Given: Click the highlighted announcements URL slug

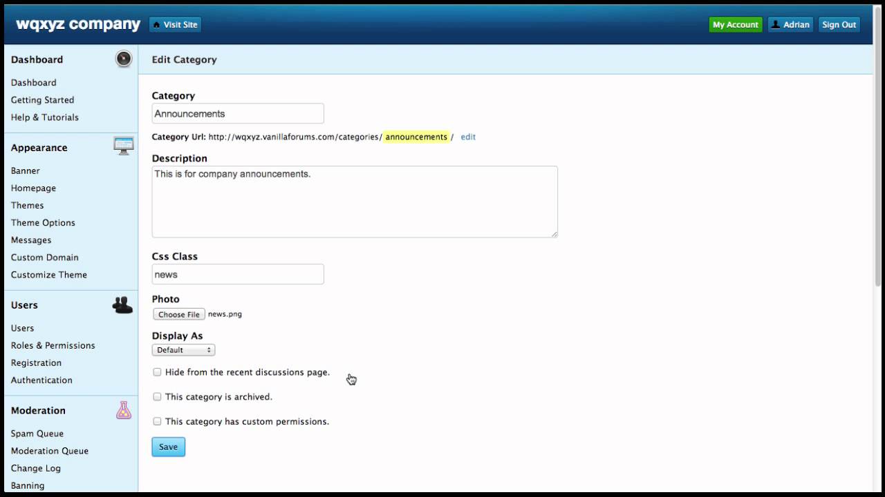Looking at the screenshot, I should coord(416,137).
